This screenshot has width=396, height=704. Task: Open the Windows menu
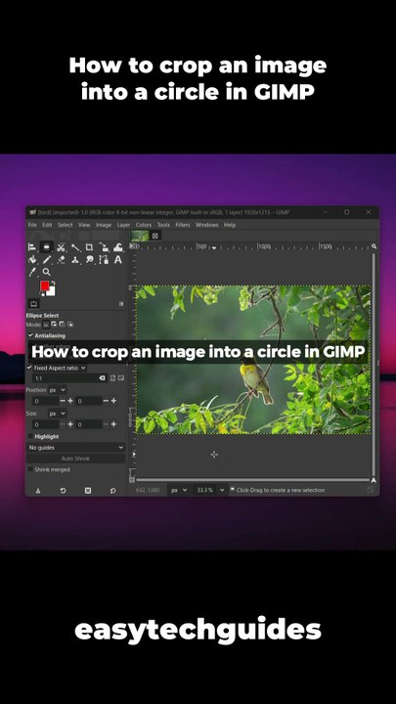[206, 225]
